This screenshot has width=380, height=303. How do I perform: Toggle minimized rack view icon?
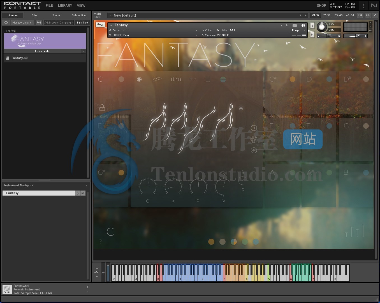(375, 15)
